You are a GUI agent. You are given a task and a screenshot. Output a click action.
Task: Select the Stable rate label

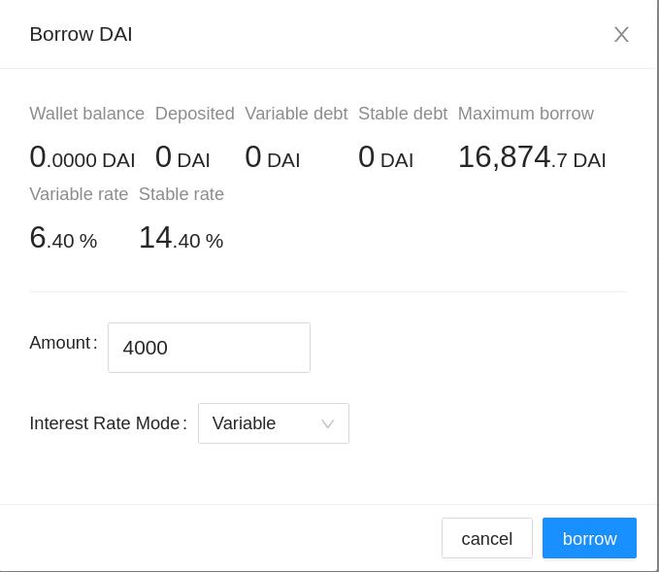(x=181, y=194)
